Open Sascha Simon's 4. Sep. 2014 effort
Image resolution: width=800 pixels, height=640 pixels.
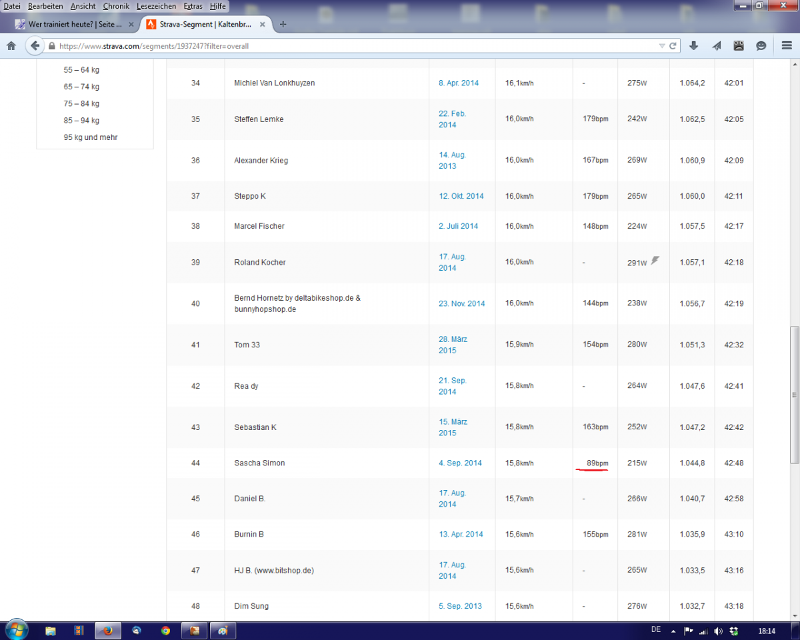460,463
